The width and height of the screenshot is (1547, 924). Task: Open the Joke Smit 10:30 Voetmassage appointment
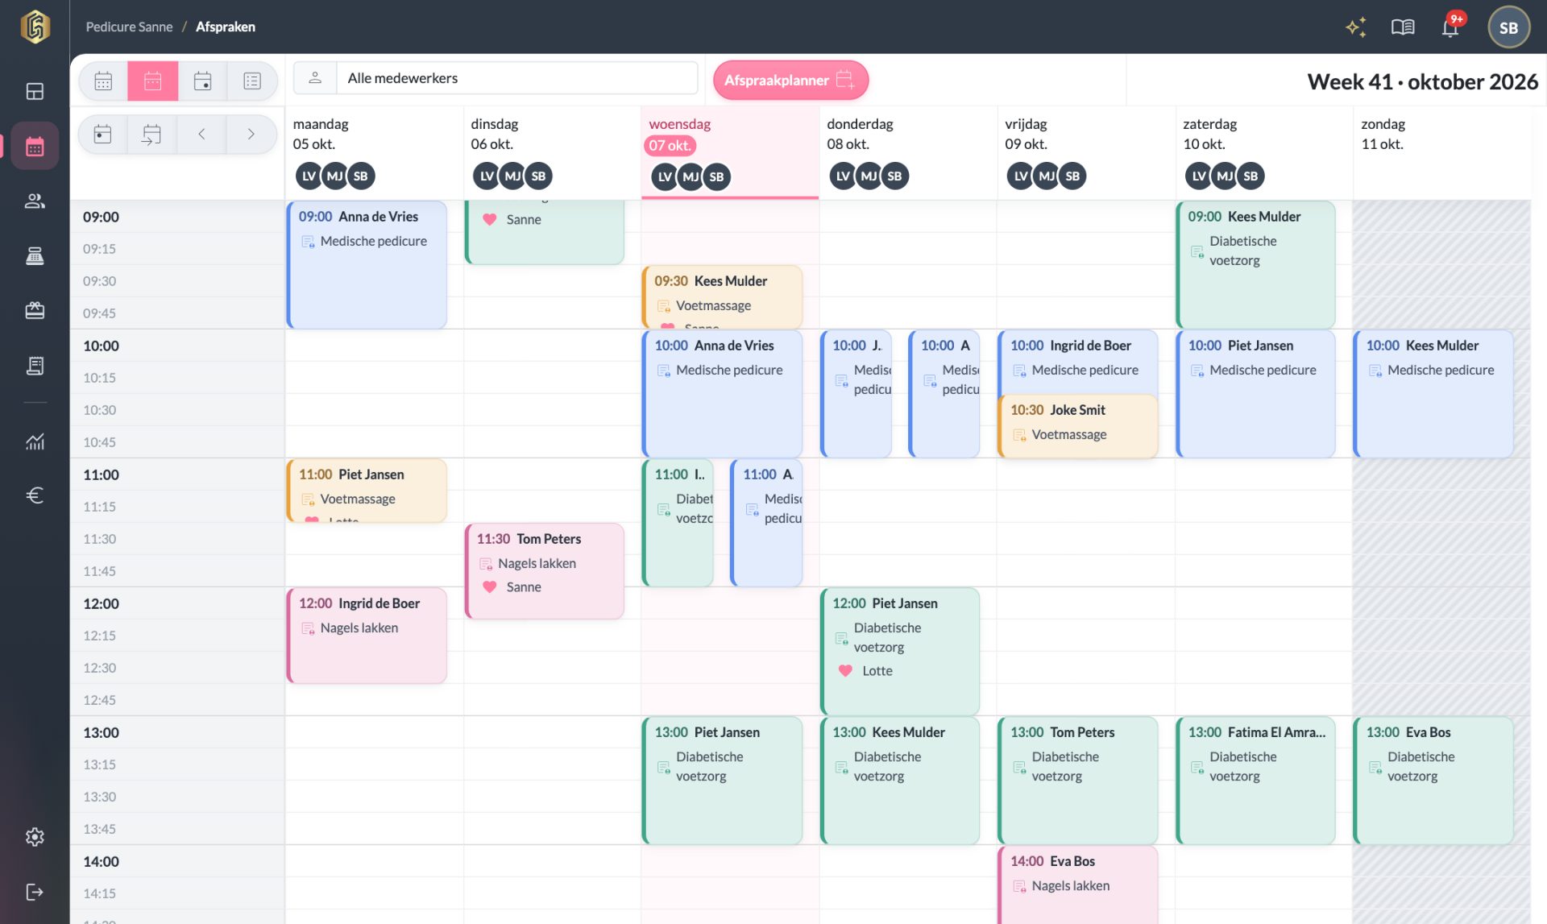point(1078,425)
